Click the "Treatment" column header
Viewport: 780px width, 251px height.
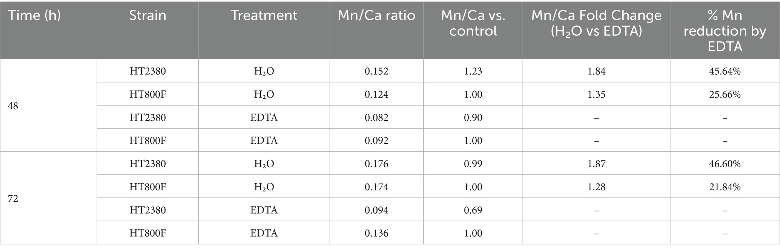264,15
